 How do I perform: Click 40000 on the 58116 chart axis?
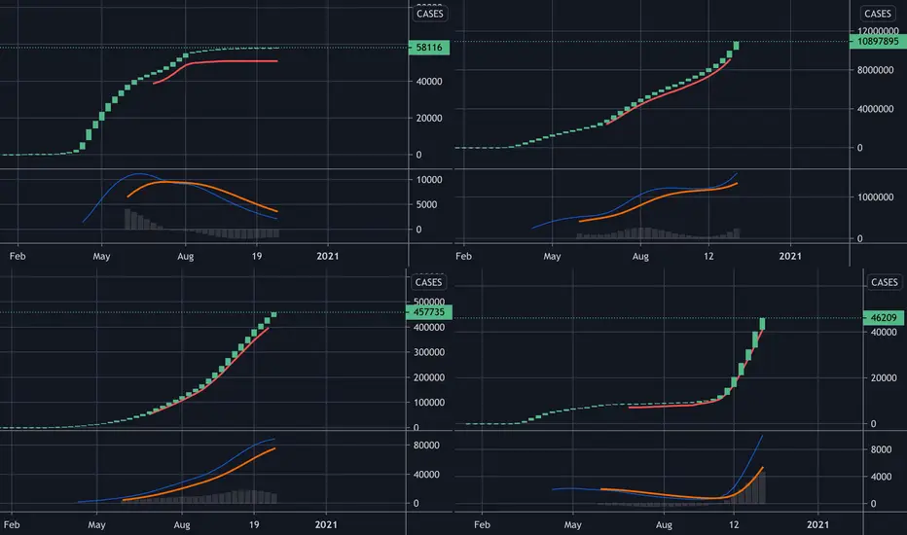pyautogui.click(x=429, y=82)
